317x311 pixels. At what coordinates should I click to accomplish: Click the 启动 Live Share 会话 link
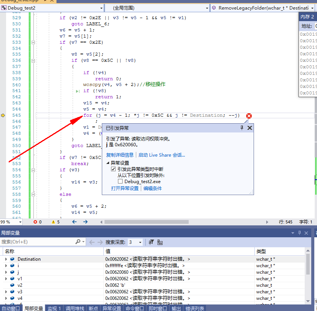coord(162,155)
